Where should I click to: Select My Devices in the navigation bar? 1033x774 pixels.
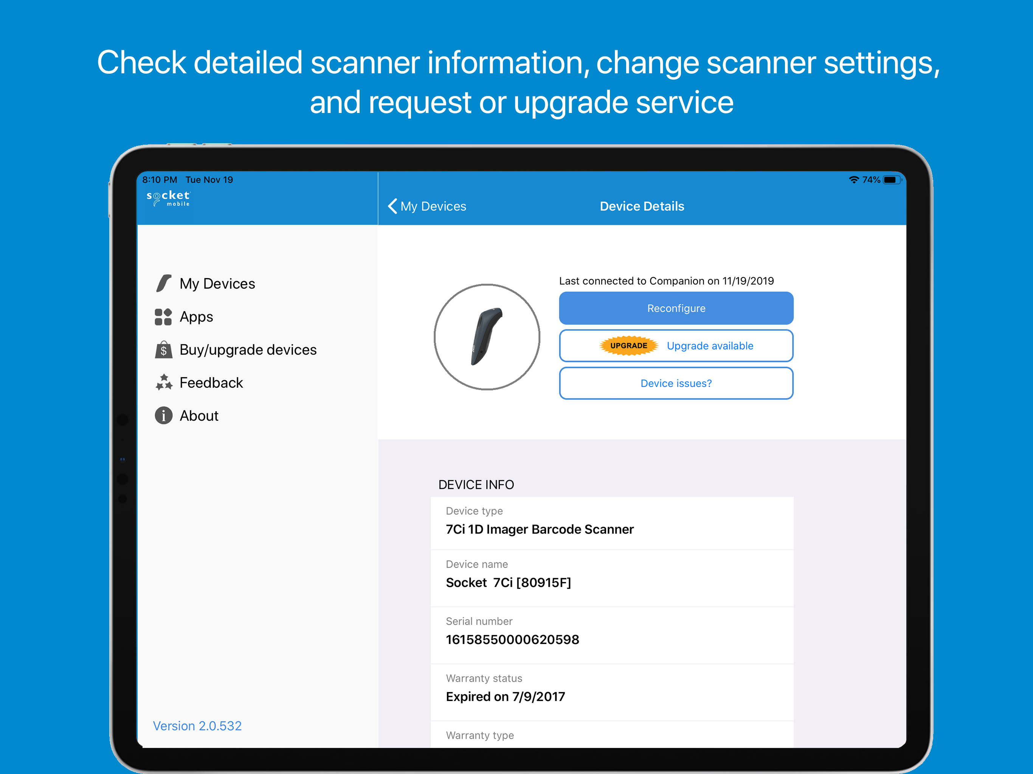pos(433,206)
